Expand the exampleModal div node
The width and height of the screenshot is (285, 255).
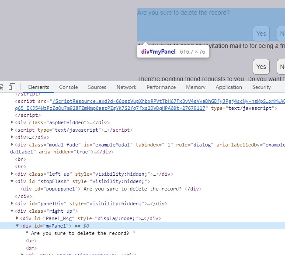12,144
